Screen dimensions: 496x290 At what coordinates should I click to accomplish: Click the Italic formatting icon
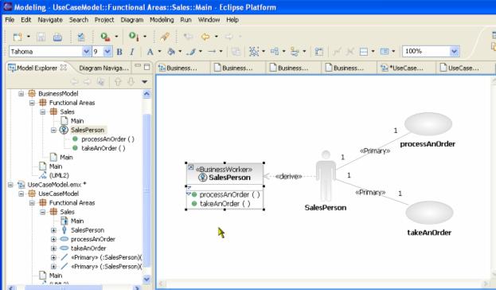point(132,52)
